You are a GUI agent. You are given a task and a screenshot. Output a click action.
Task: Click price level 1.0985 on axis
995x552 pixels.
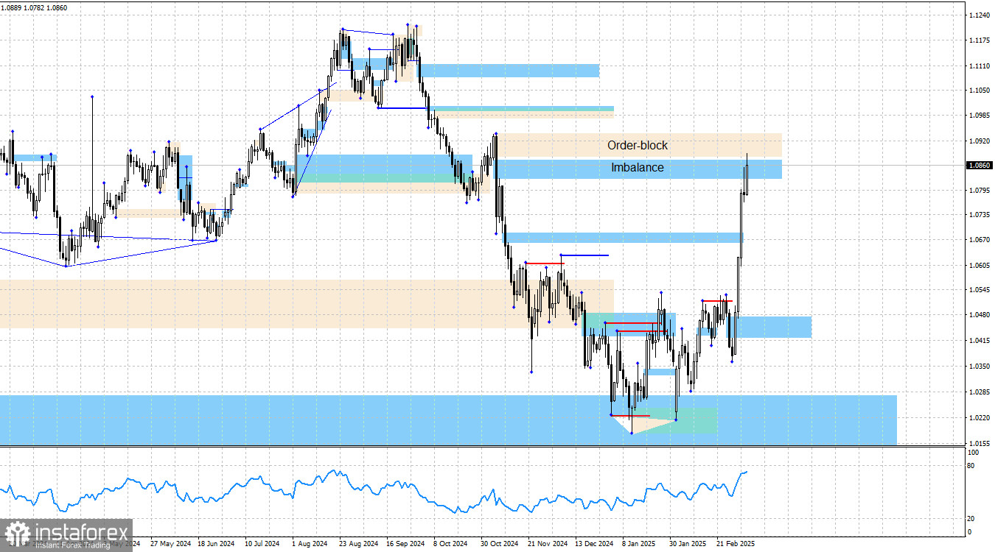point(978,116)
